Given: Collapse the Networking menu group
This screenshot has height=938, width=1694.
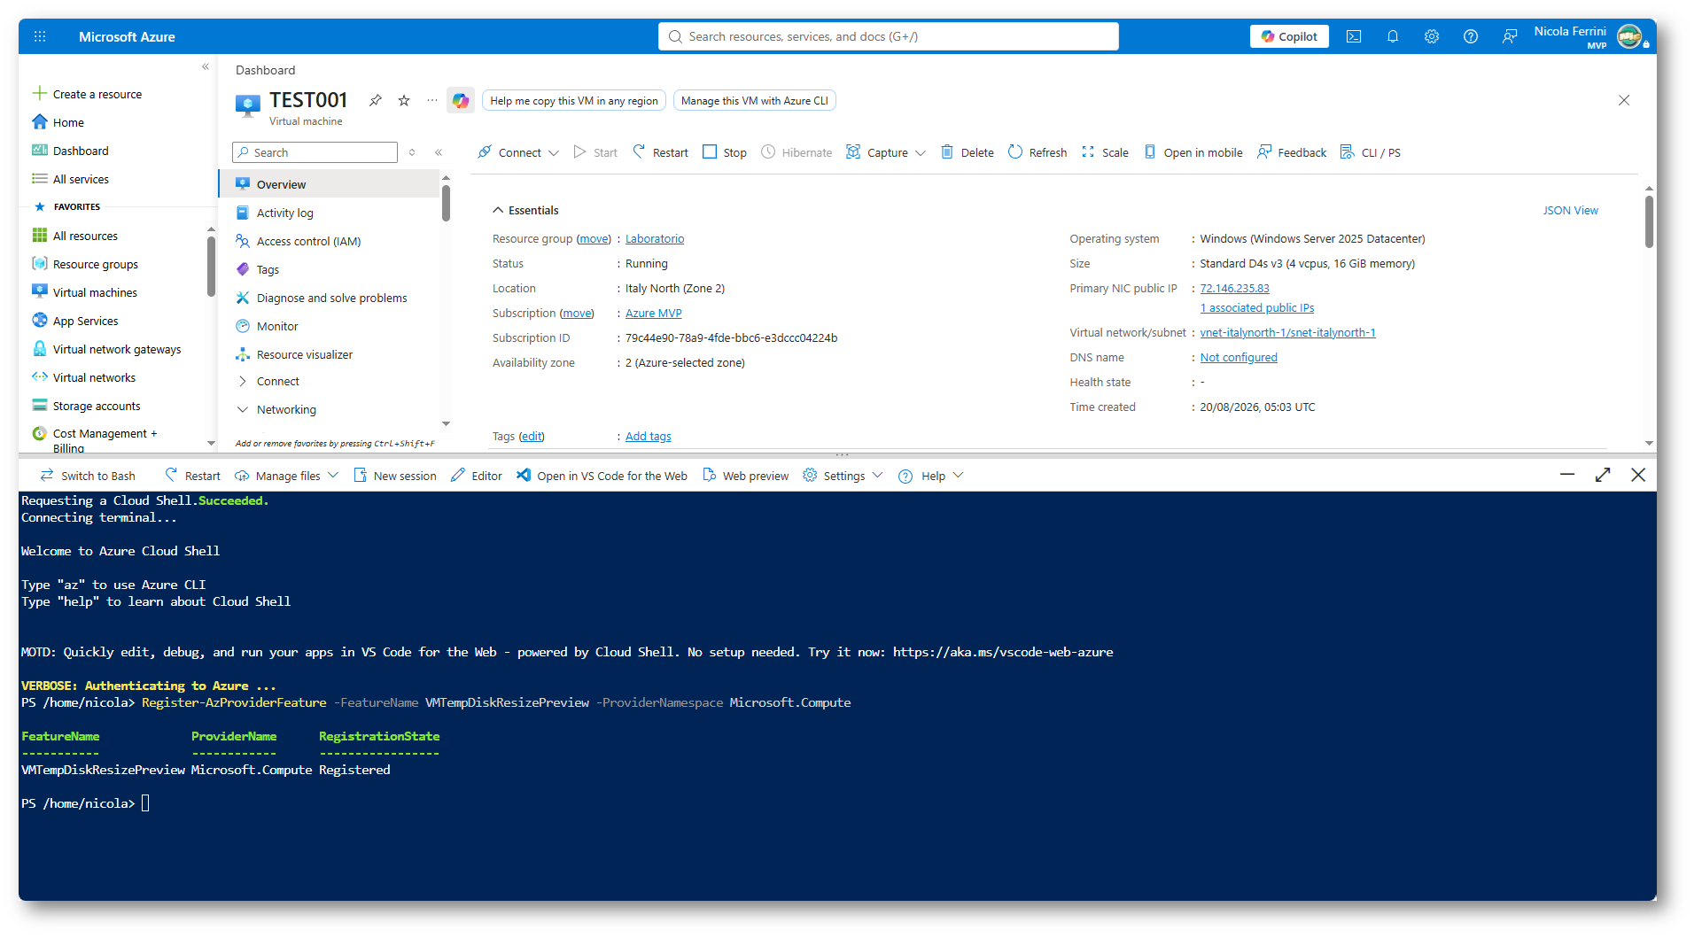Looking at the screenshot, I should pyautogui.click(x=243, y=409).
